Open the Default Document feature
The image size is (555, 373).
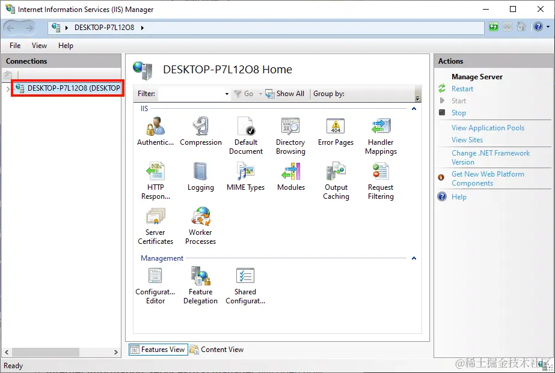click(x=246, y=136)
